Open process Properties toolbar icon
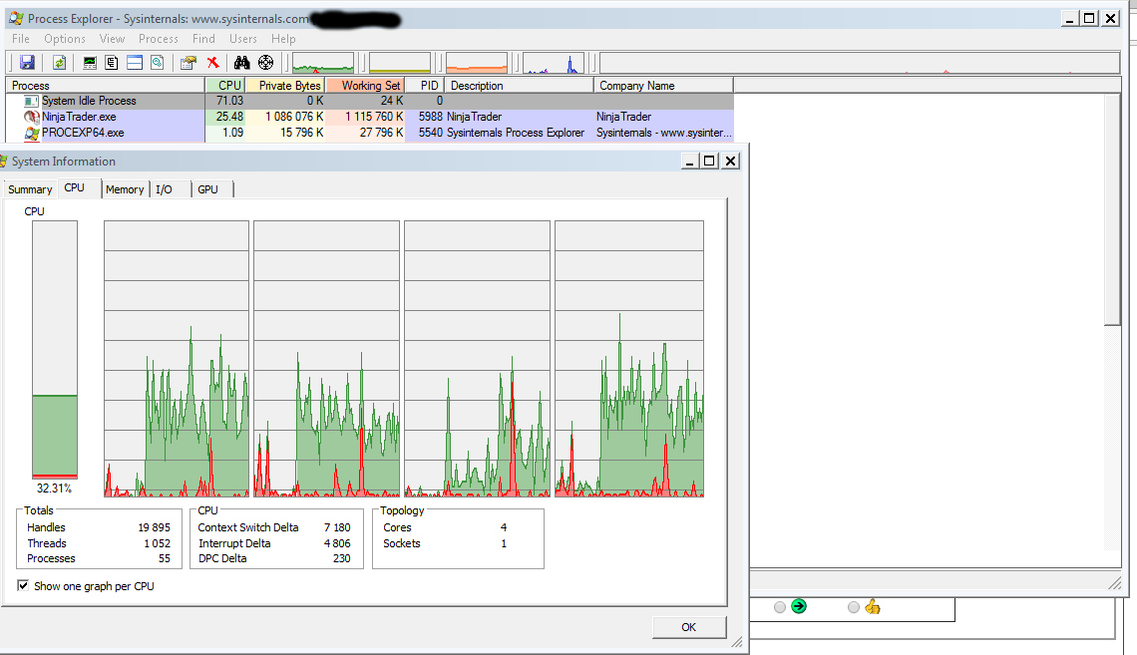The height and width of the screenshot is (655, 1137). (189, 63)
